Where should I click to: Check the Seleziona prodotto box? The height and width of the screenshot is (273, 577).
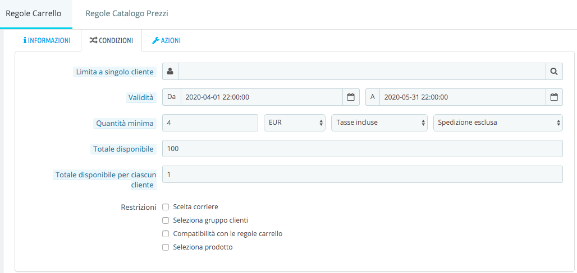point(166,247)
